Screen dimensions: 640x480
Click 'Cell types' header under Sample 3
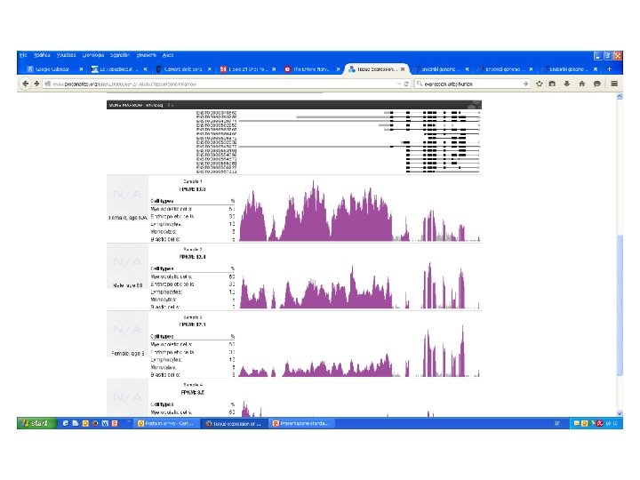(162, 336)
